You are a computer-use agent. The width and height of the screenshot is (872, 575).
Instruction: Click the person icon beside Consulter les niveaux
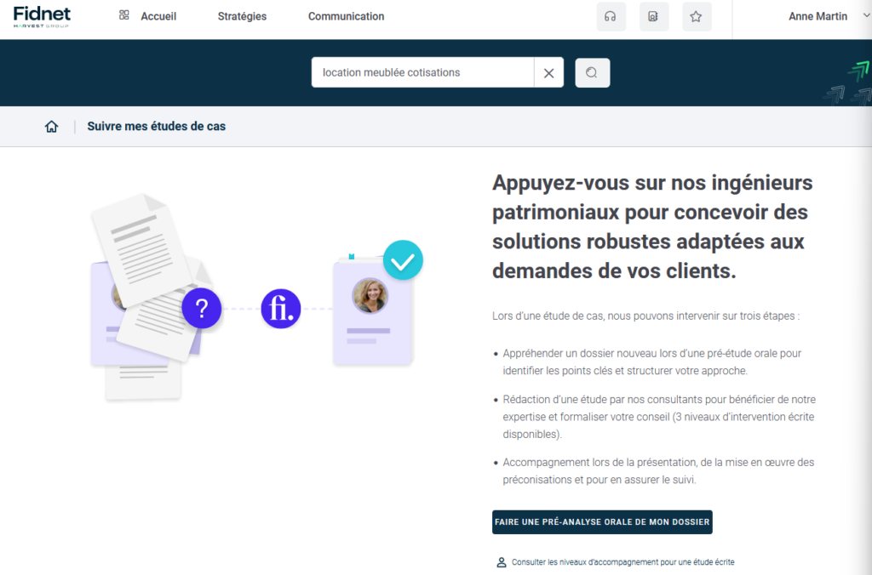pyautogui.click(x=501, y=562)
